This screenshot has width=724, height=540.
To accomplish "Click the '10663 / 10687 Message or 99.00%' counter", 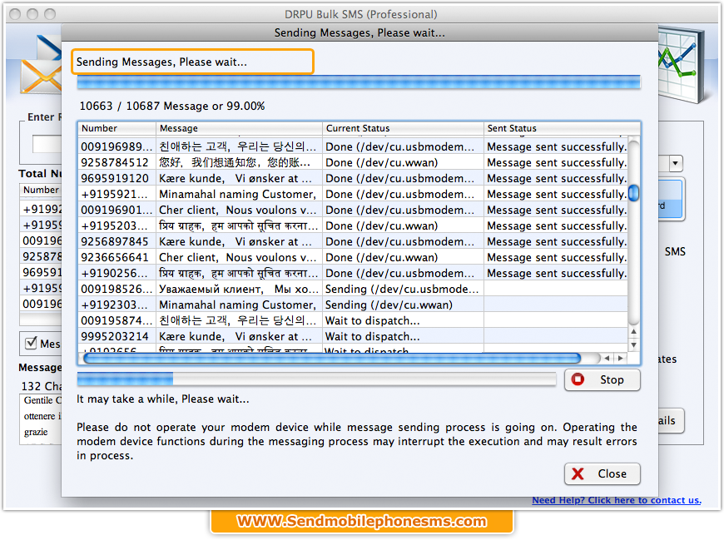I will [172, 107].
